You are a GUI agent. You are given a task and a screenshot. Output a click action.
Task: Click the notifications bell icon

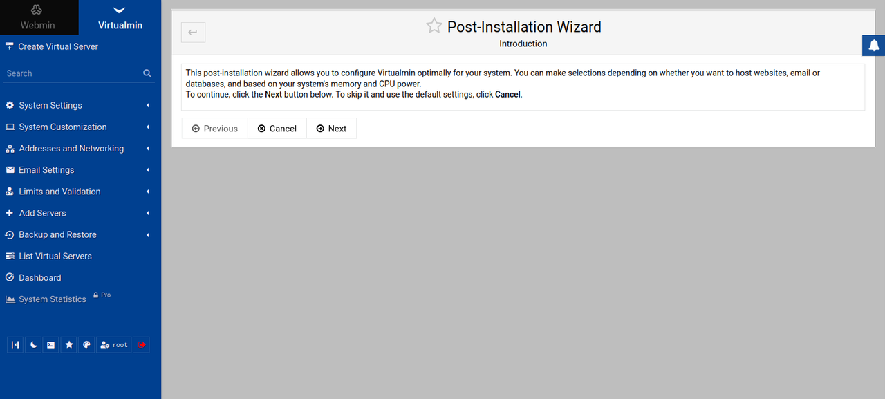874,46
